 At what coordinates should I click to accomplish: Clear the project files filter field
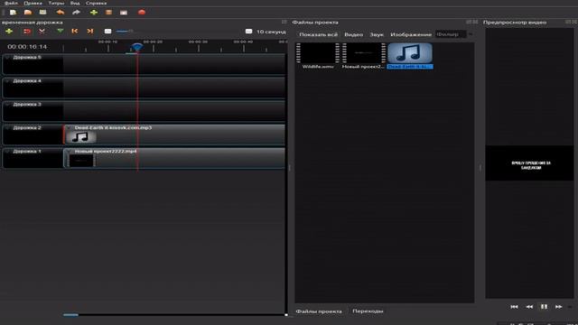coord(471,34)
